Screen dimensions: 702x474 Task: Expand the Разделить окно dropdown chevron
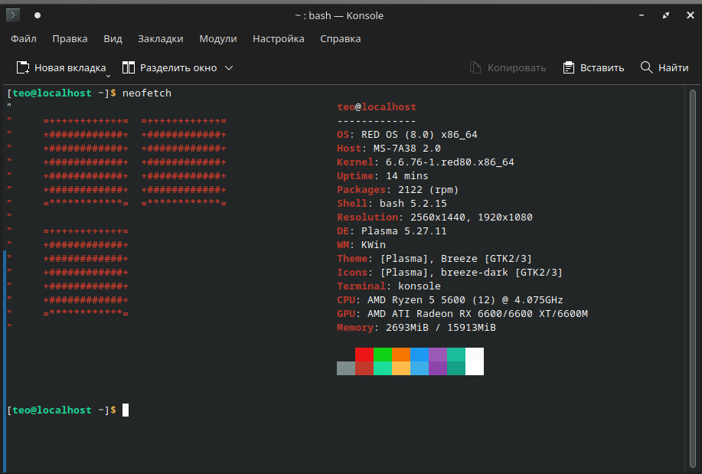tap(229, 67)
